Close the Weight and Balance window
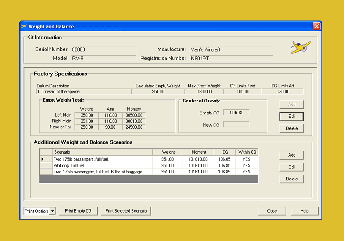This screenshot has height=241, width=344. pos(316,26)
